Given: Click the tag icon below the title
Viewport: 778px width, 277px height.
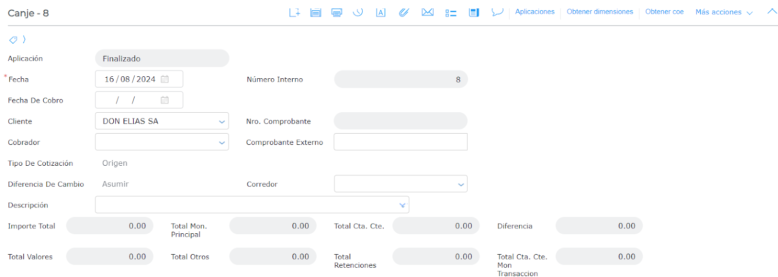Looking at the screenshot, I should coord(13,40).
